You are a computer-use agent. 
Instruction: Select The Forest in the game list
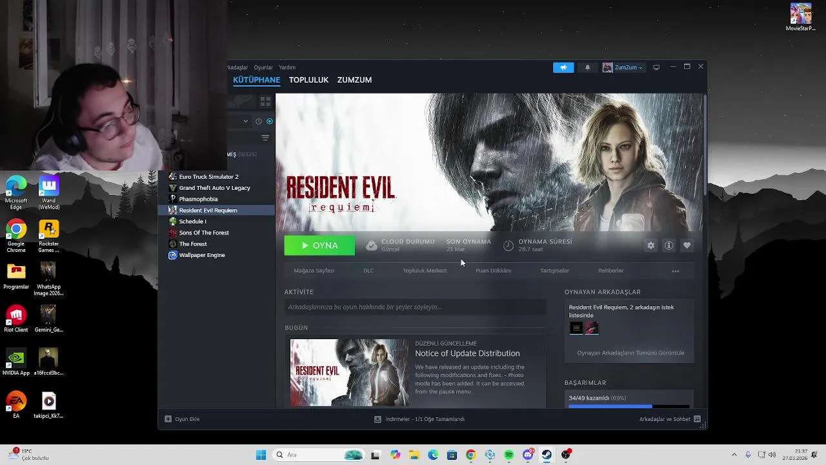click(217, 243)
